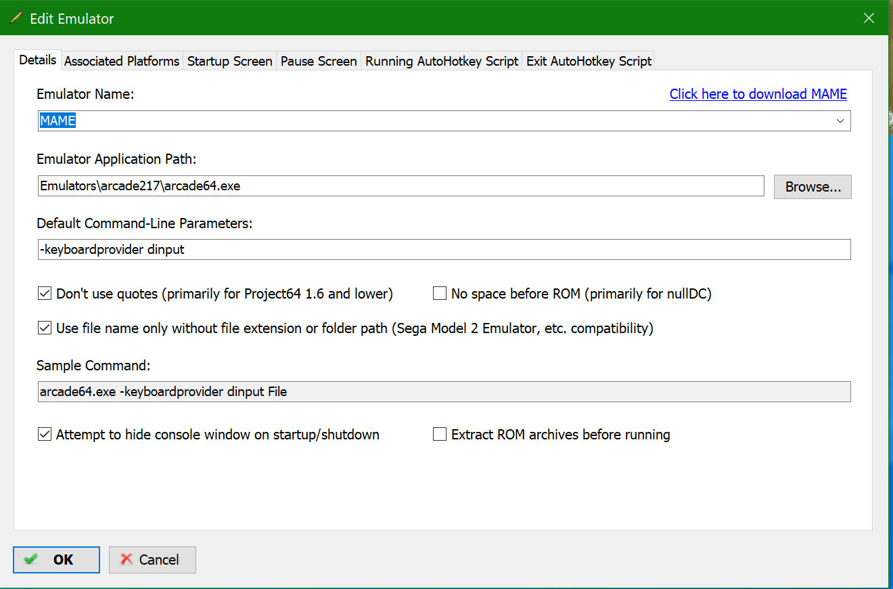893x589 pixels.
Task: Toggle Use file name only without extension checkbox
Action: coord(45,328)
